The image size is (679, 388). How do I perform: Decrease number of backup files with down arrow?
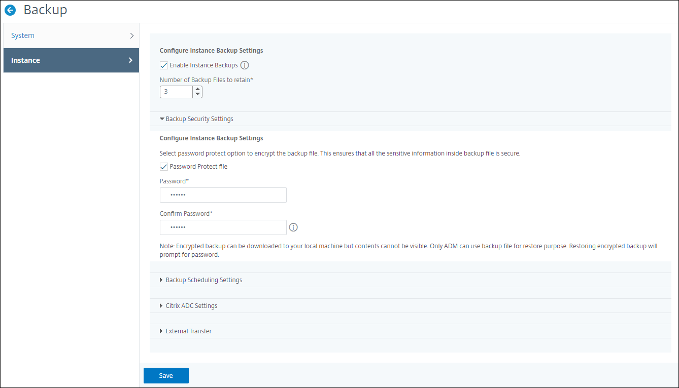click(x=198, y=95)
